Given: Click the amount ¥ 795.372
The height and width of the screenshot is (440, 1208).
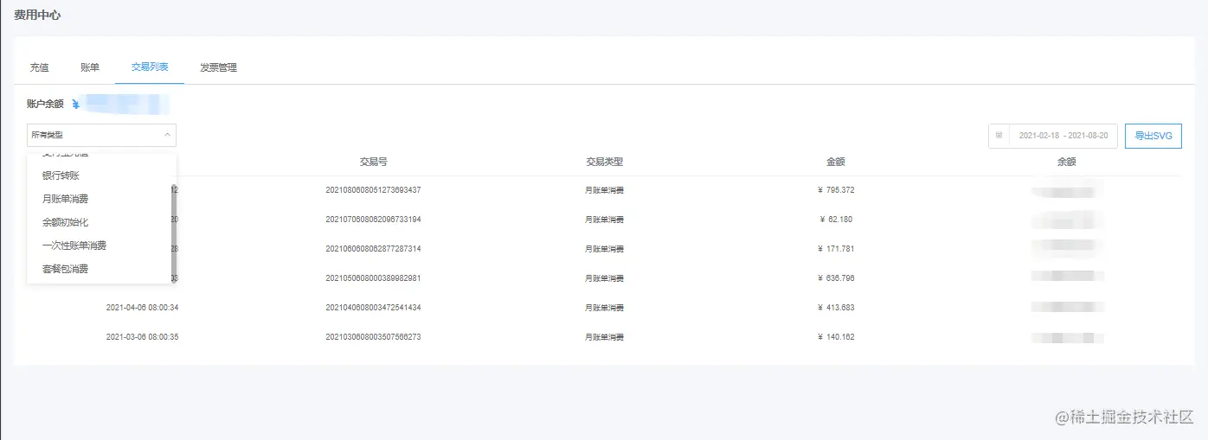Looking at the screenshot, I should 835,189.
